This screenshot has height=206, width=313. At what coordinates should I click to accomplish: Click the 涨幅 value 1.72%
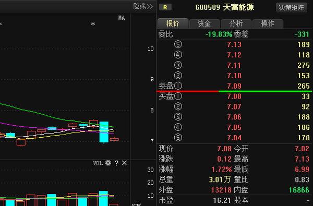(222, 169)
